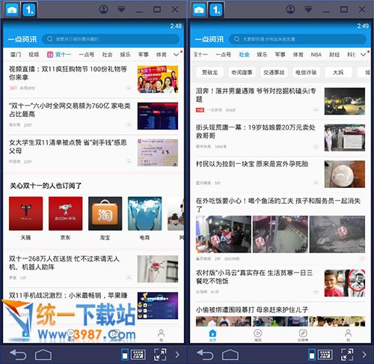Dismiss the 760亿 article with its minus circle

129,124
